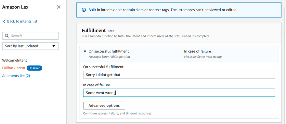Open All intents list (2)
This screenshot has height=124, width=286.
16,76
